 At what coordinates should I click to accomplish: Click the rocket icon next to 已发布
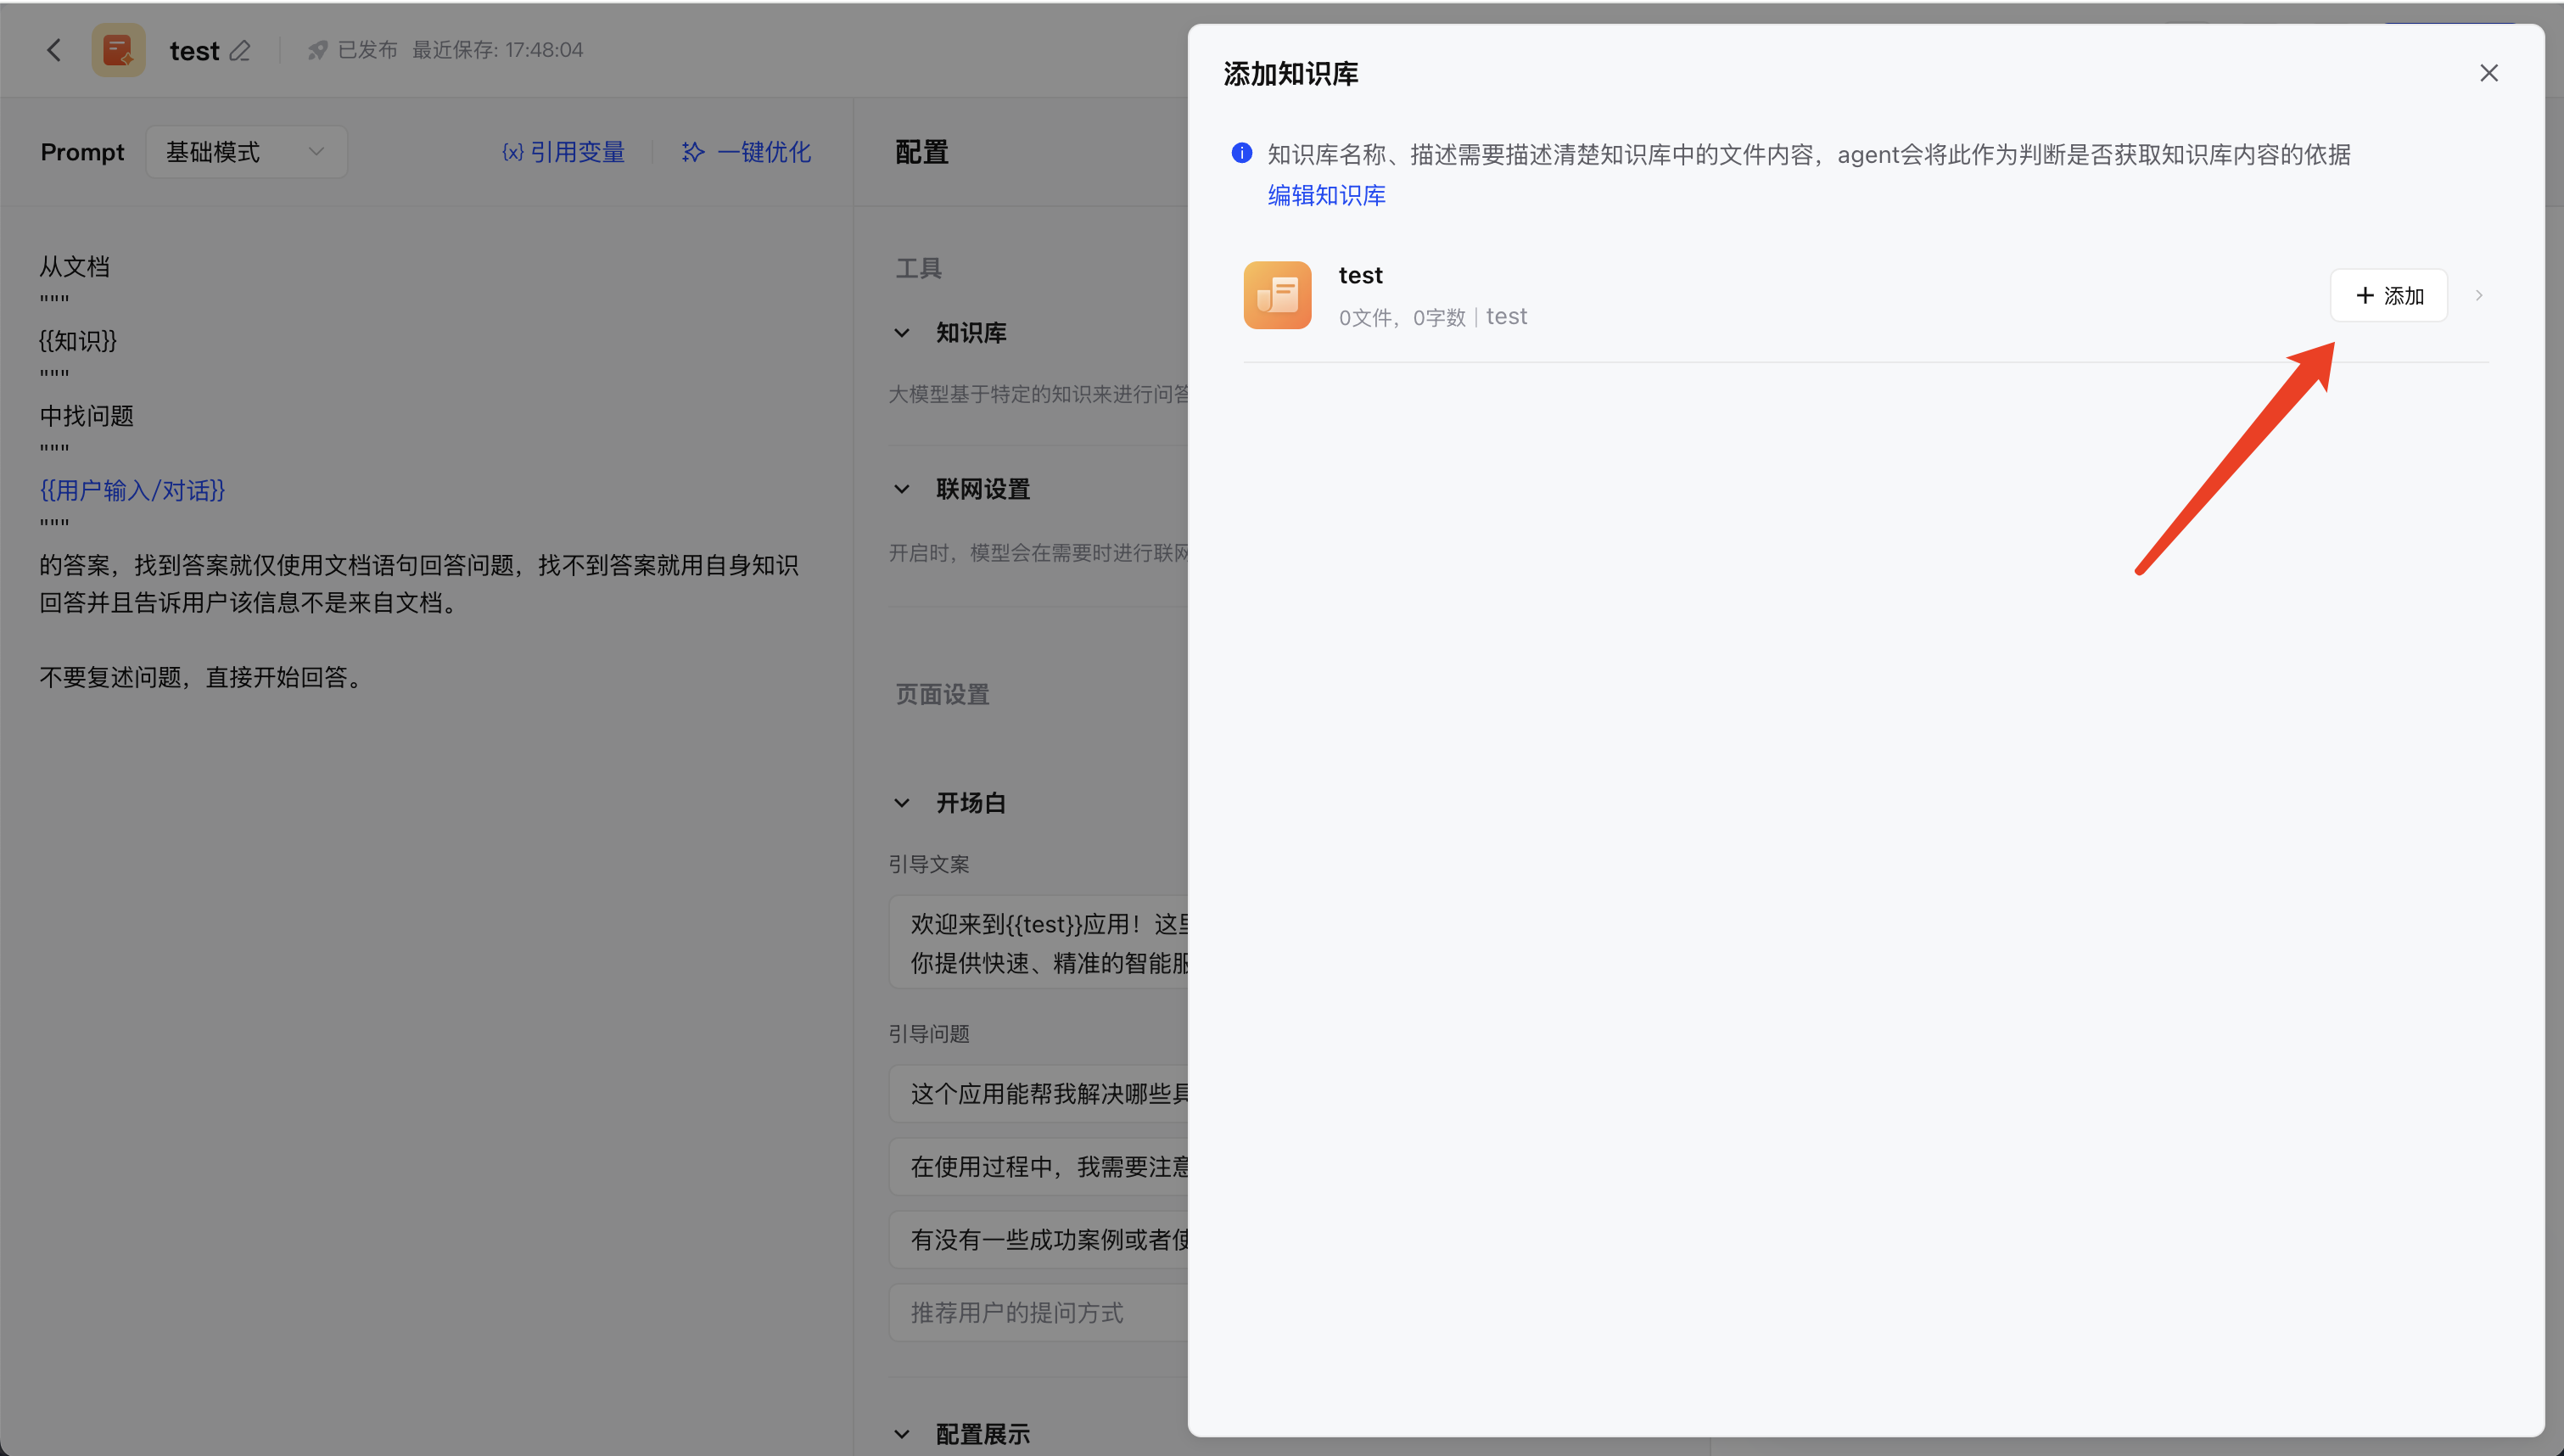[316, 49]
